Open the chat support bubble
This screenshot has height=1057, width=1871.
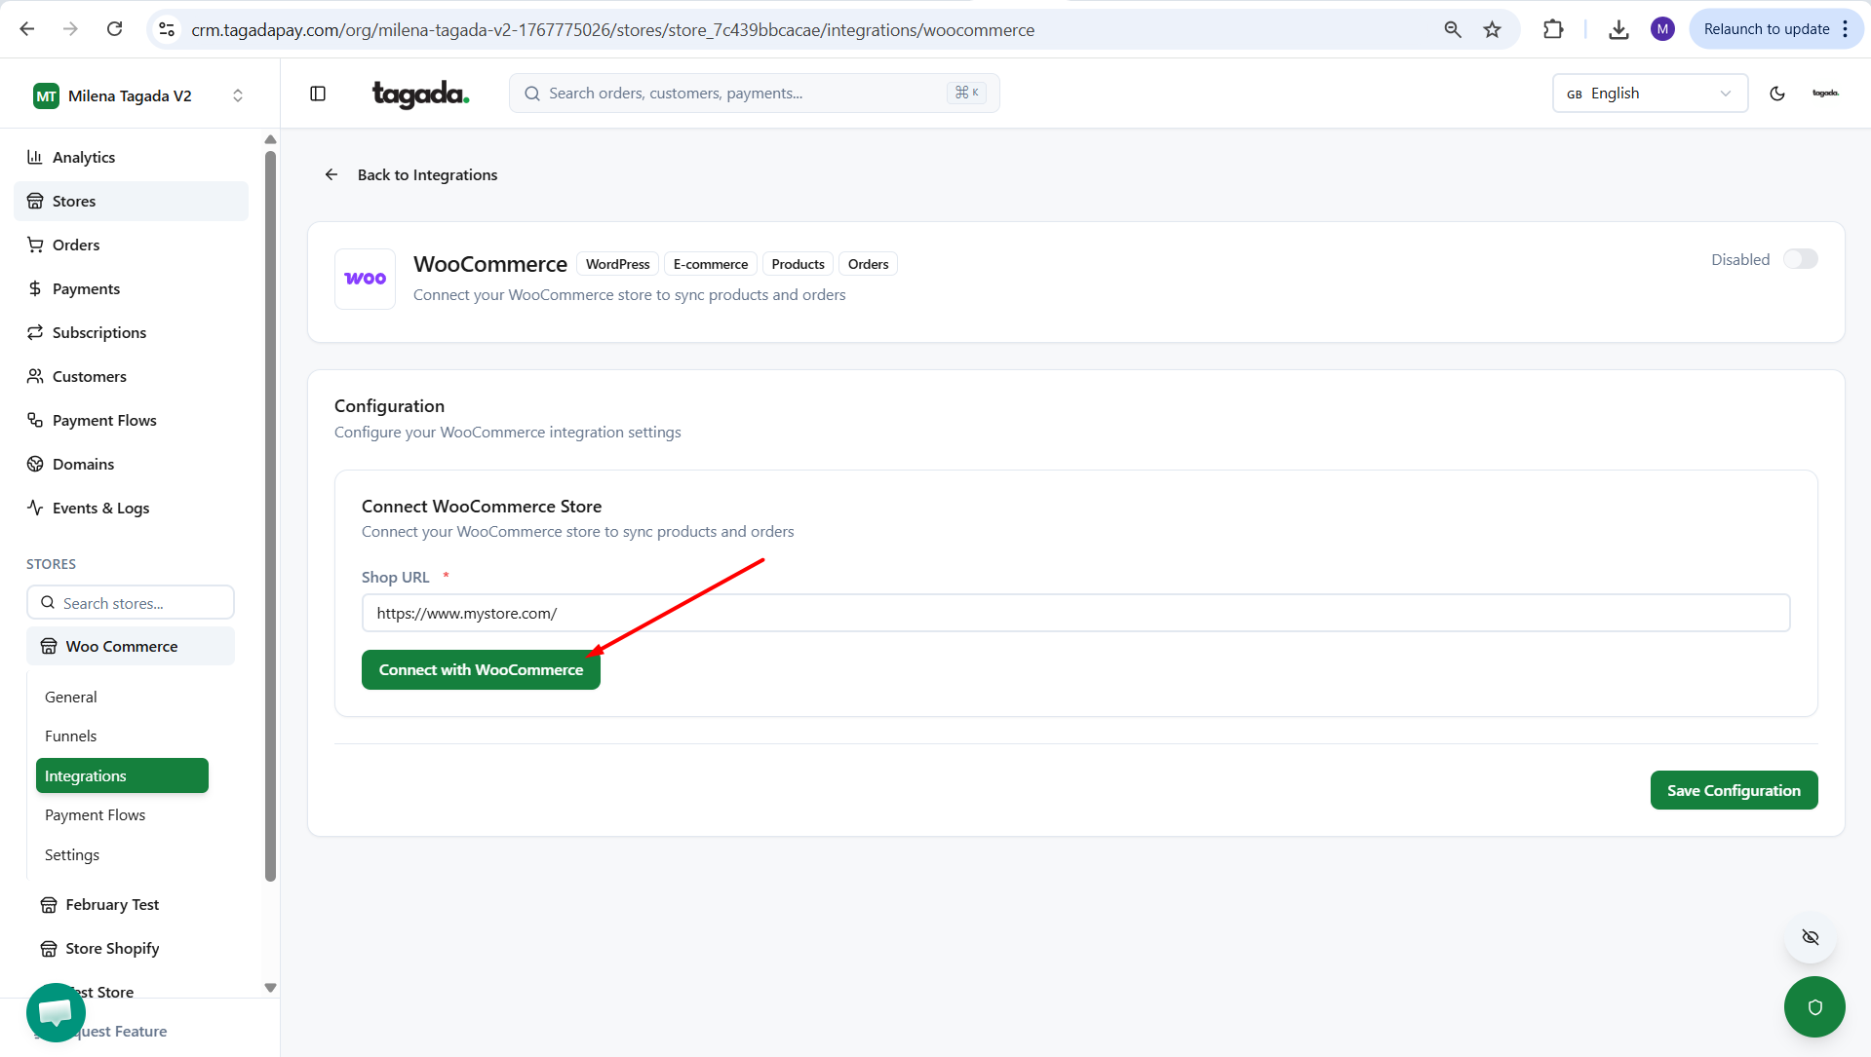coord(56,1012)
